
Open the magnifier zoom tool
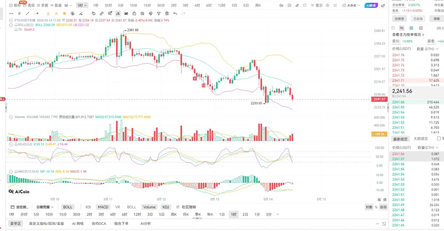point(110,13)
